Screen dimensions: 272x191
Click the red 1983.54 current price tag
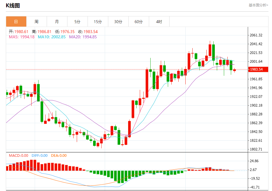tap(258, 69)
